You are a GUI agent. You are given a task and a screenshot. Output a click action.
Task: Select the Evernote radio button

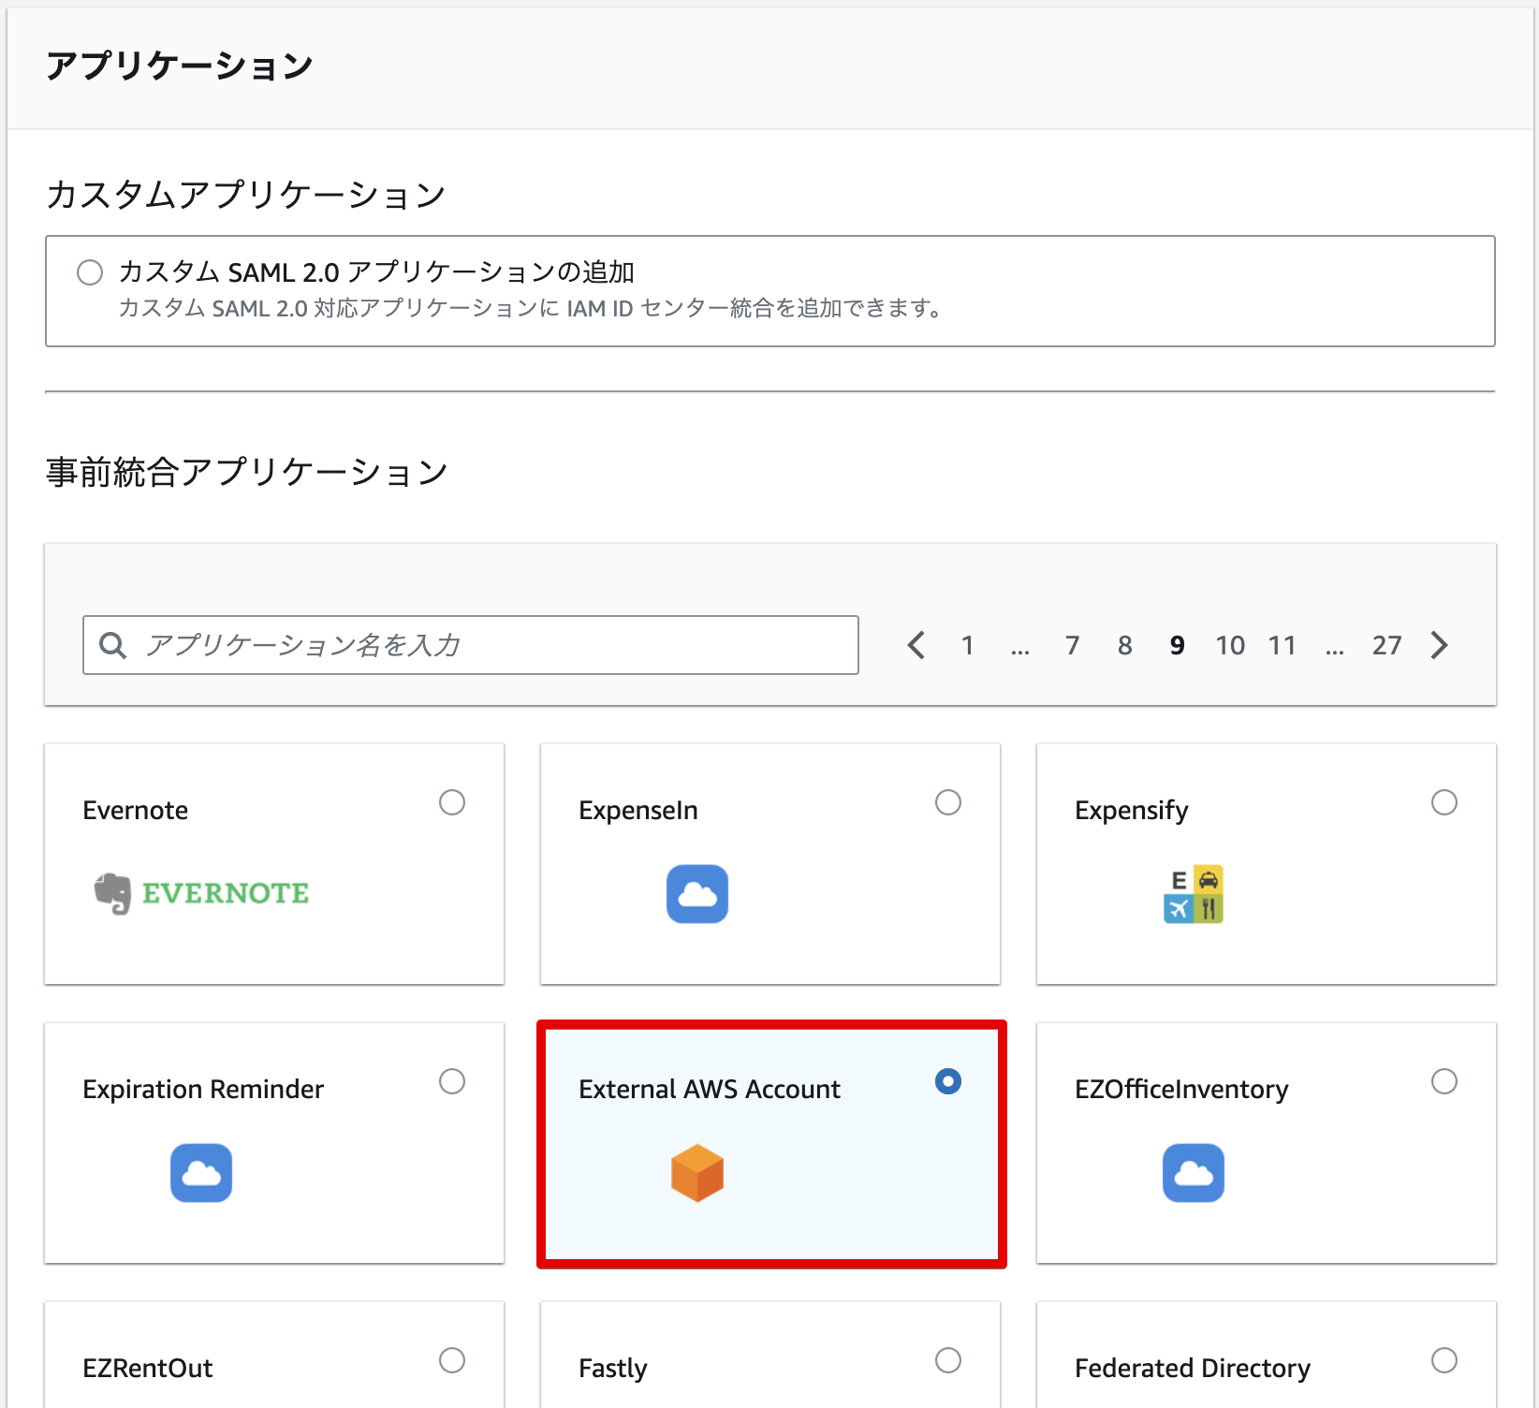[x=452, y=802]
